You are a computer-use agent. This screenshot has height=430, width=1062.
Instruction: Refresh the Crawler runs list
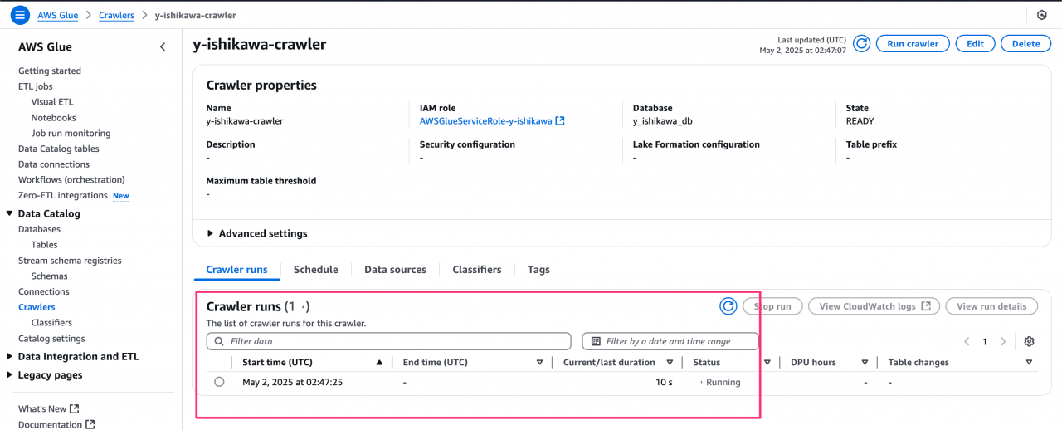[728, 306]
